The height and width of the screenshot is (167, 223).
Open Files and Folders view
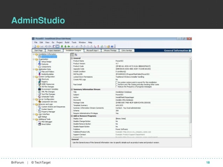[48, 72]
